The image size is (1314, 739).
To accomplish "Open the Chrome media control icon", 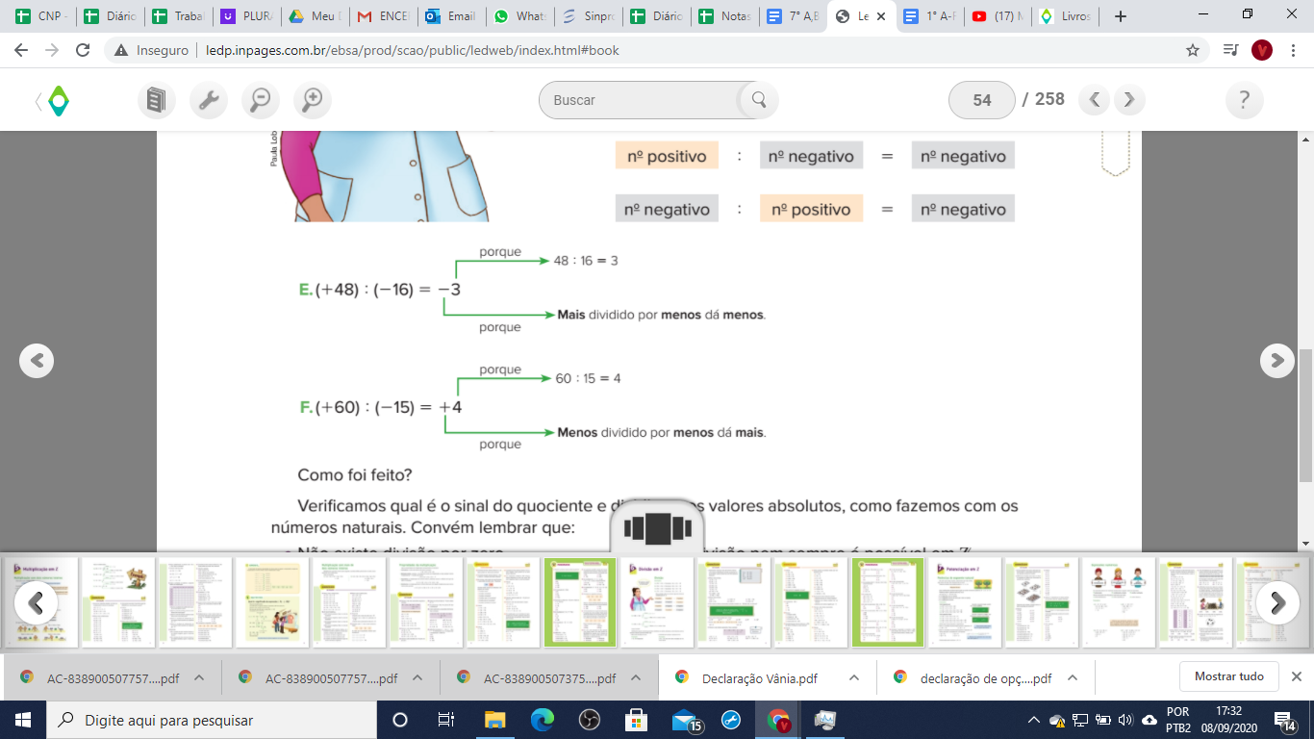I will (x=1229, y=50).
